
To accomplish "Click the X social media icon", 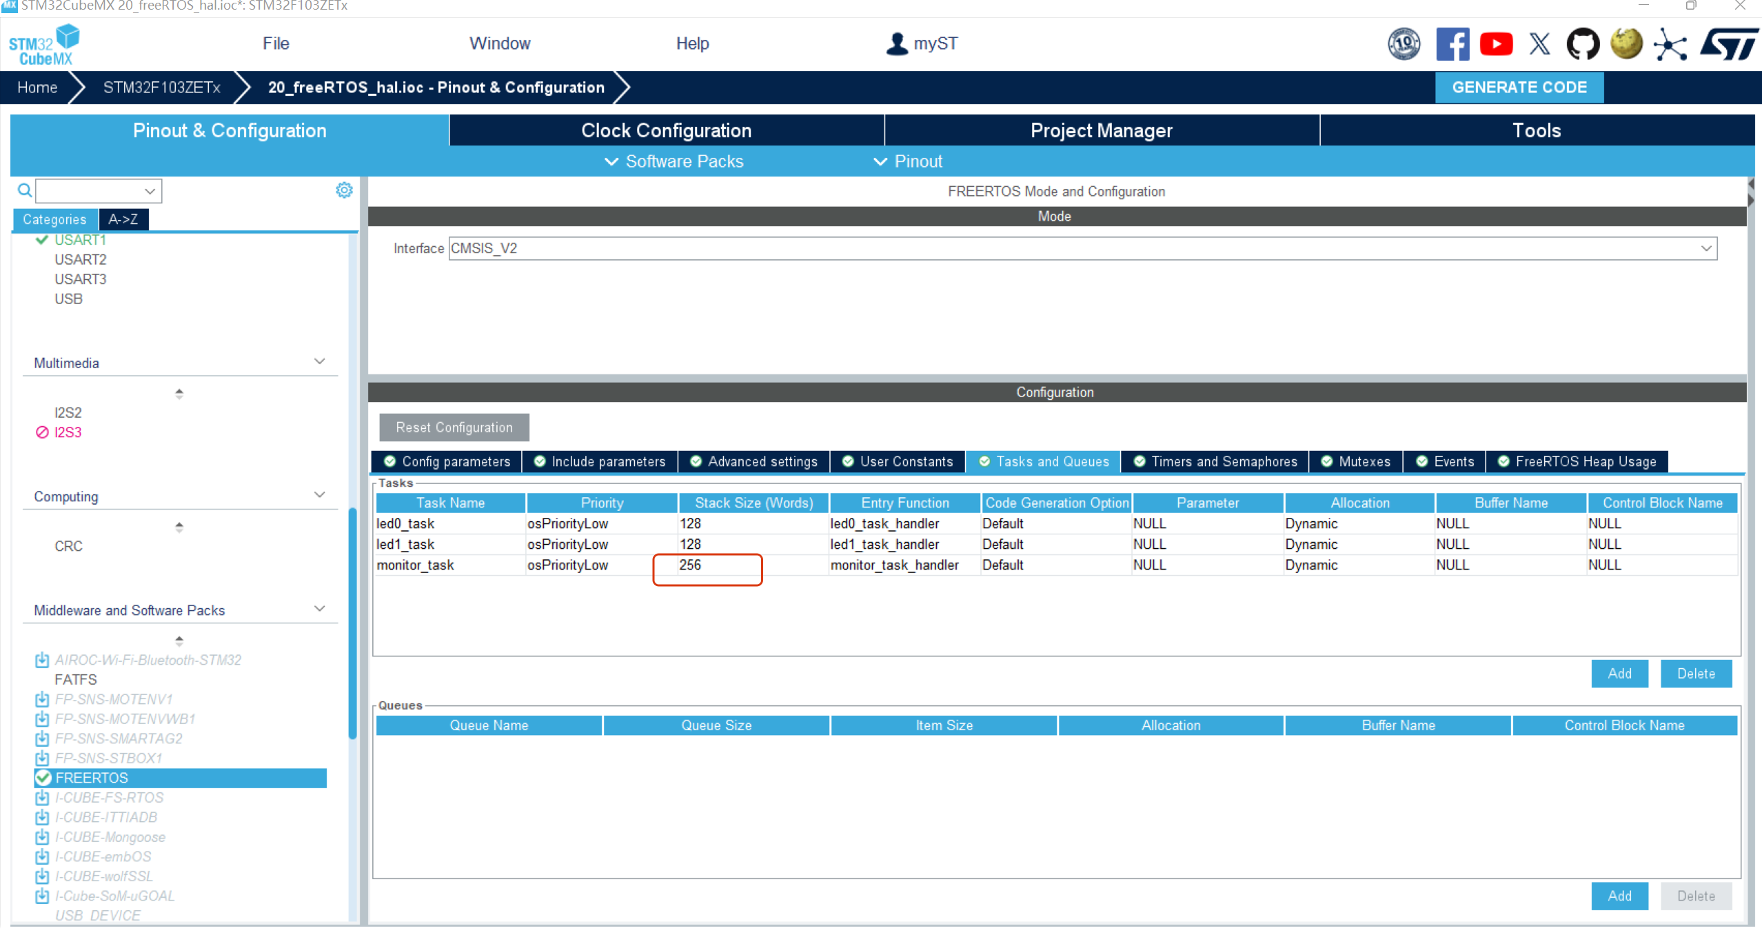I will pos(1539,45).
